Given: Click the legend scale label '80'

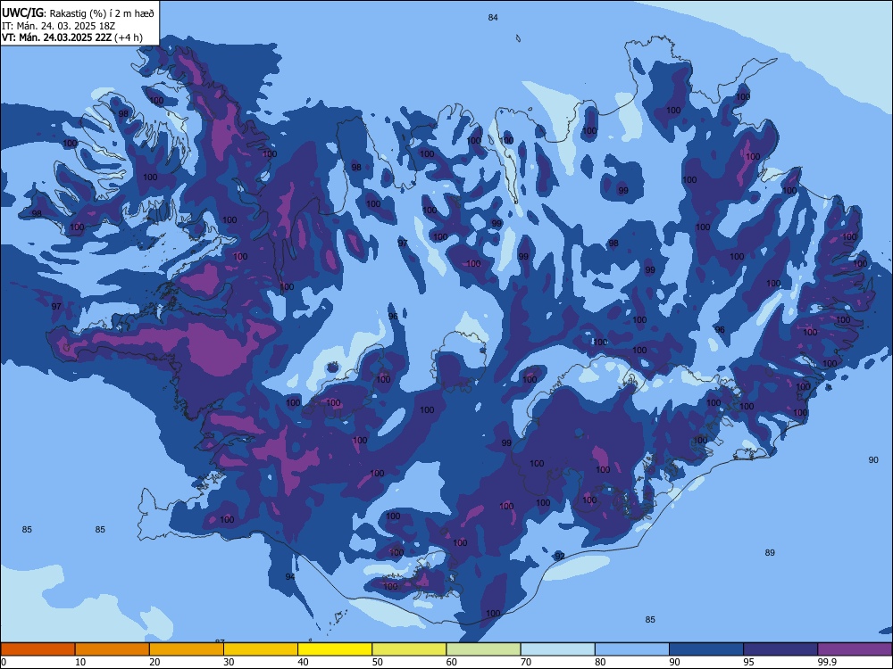Looking at the screenshot, I should [x=600, y=662].
